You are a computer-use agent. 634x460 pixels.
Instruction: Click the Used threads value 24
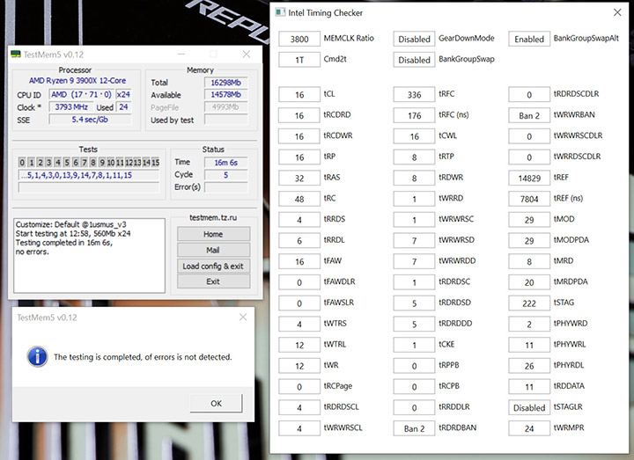pyautogui.click(x=123, y=107)
